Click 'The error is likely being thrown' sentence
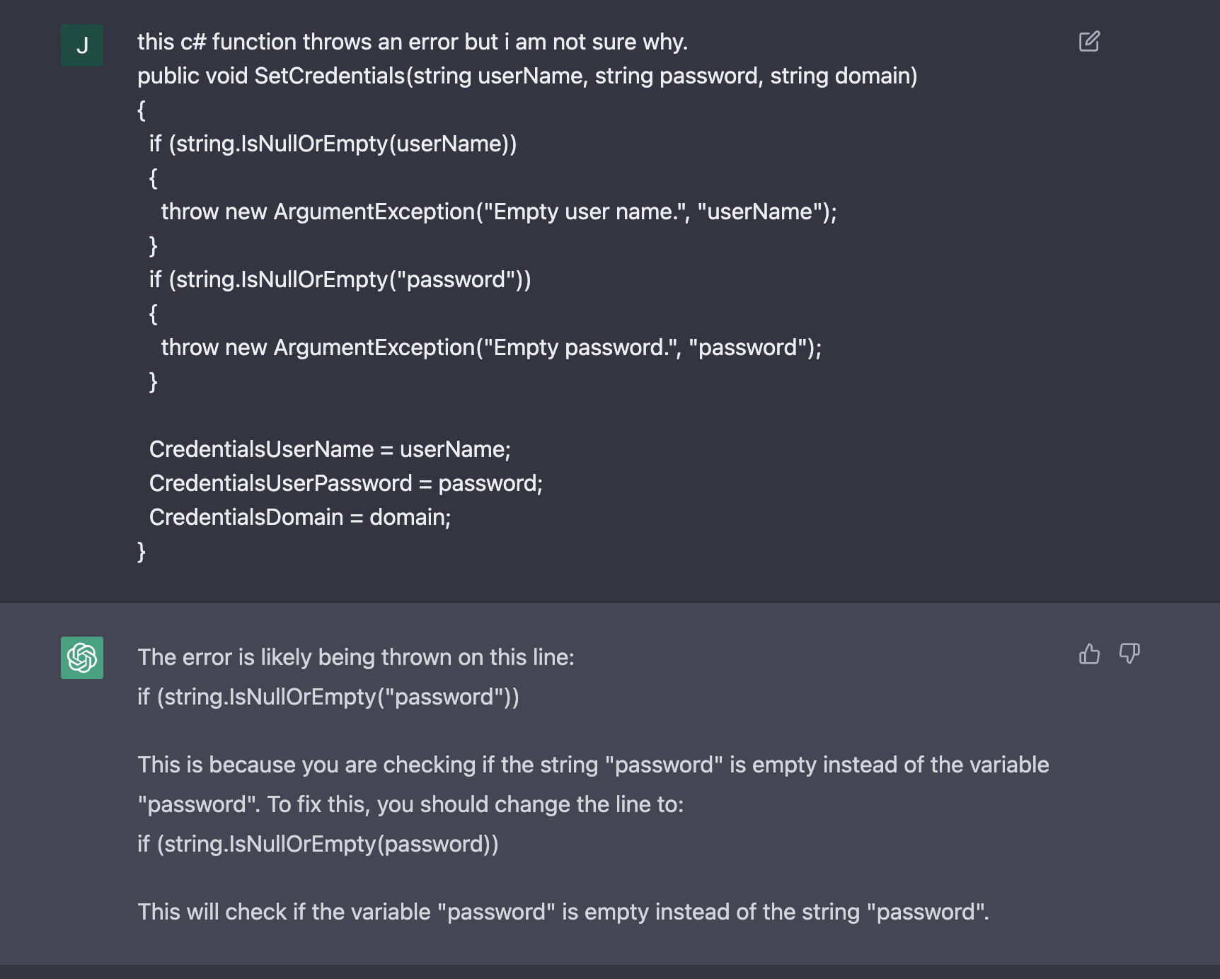 point(356,657)
